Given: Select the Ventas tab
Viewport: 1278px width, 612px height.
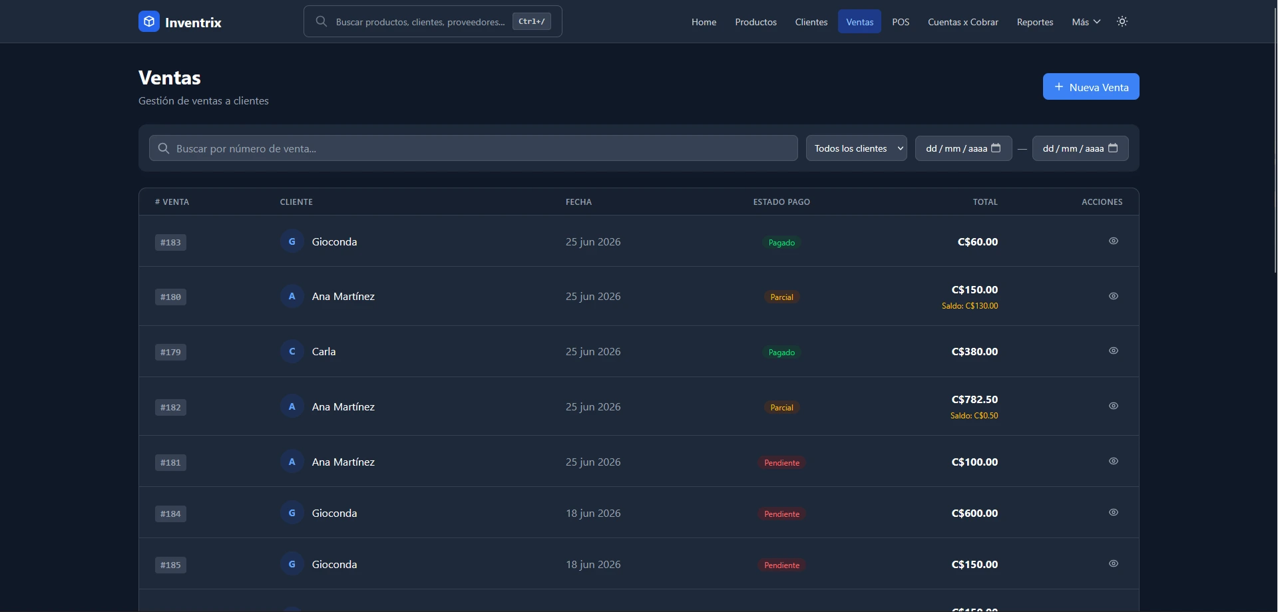Looking at the screenshot, I should [859, 22].
